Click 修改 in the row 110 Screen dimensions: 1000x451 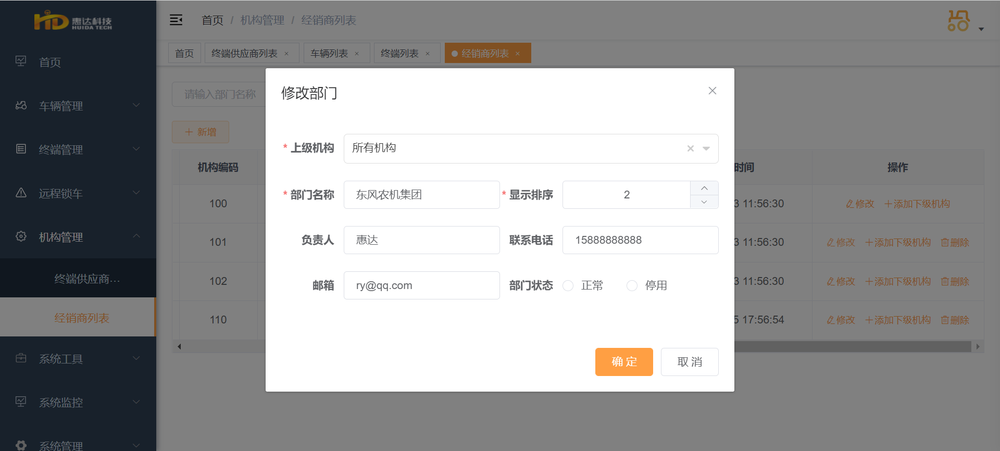[x=841, y=320]
